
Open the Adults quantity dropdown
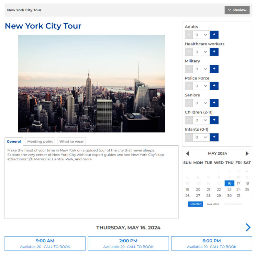pyautogui.click(x=201, y=35)
